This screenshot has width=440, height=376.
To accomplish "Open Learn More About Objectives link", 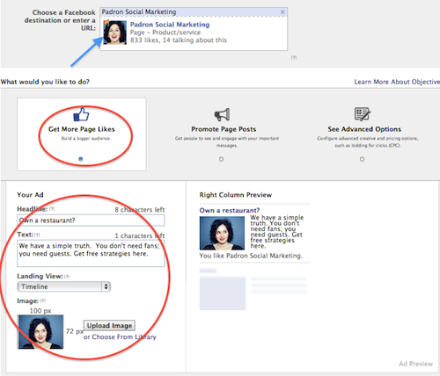I will [x=397, y=82].
